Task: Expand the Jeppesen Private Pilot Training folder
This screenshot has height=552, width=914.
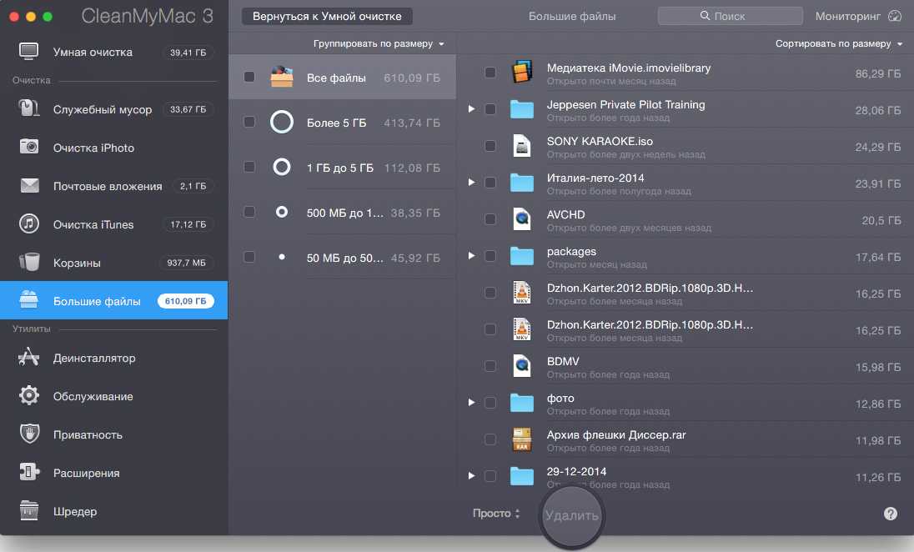Action: tap(471, 109)
